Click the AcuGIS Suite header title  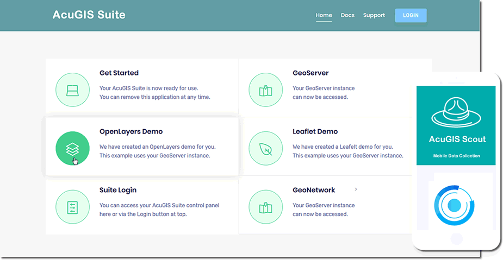click(x=89, y=15)
